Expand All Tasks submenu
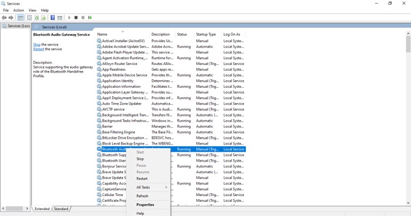Screen dimensions: 411x216 149,187
